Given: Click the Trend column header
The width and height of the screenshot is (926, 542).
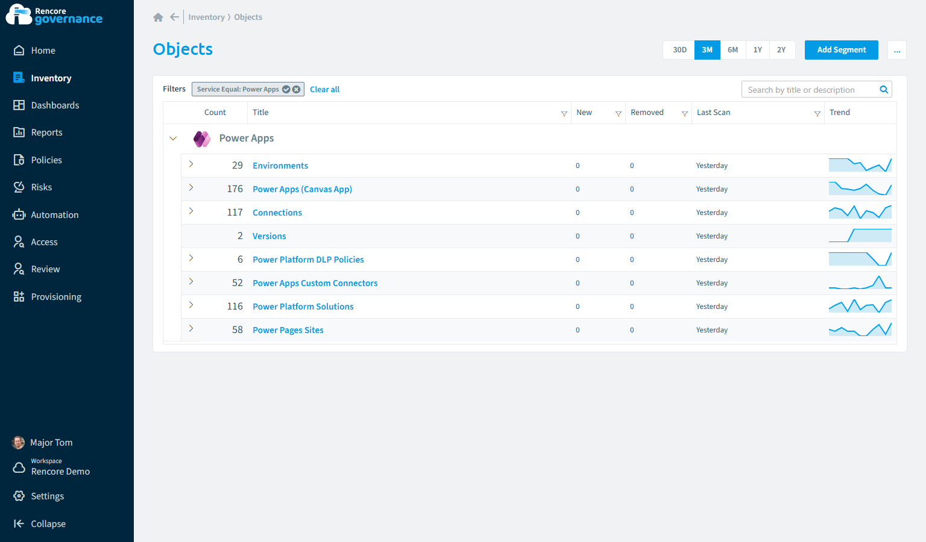Looking at the screenshot, I should click(839, 113).
